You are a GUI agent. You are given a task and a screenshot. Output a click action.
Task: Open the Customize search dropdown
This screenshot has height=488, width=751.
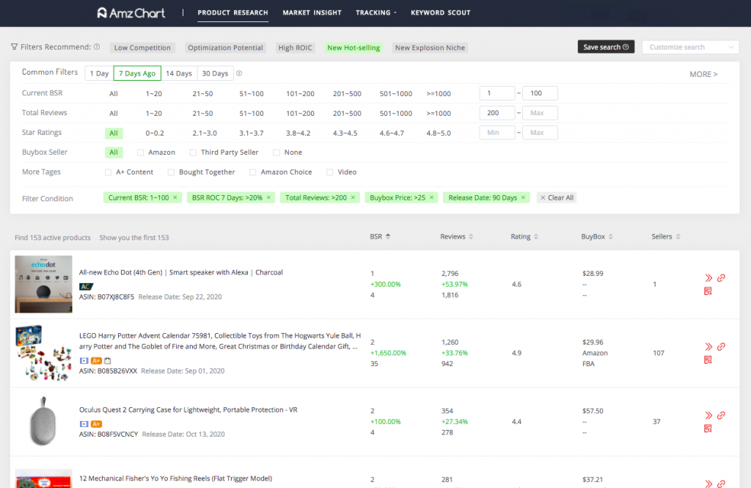(x=690, y=47)
